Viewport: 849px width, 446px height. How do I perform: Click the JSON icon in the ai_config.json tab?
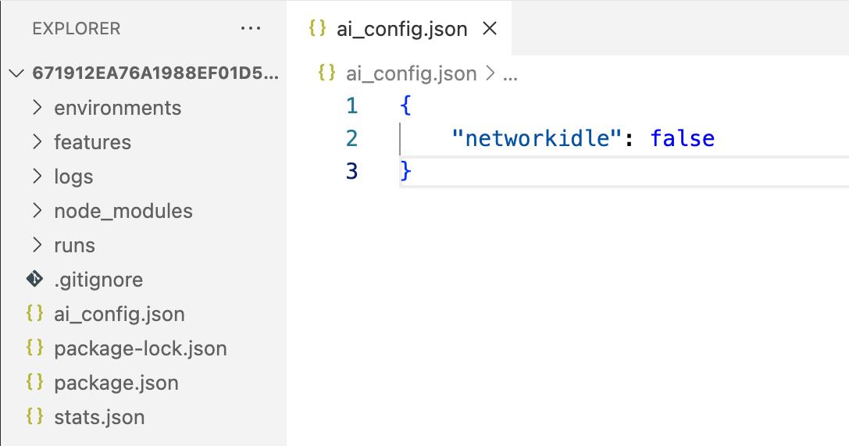pyautogui.click(x=317, y=28)
